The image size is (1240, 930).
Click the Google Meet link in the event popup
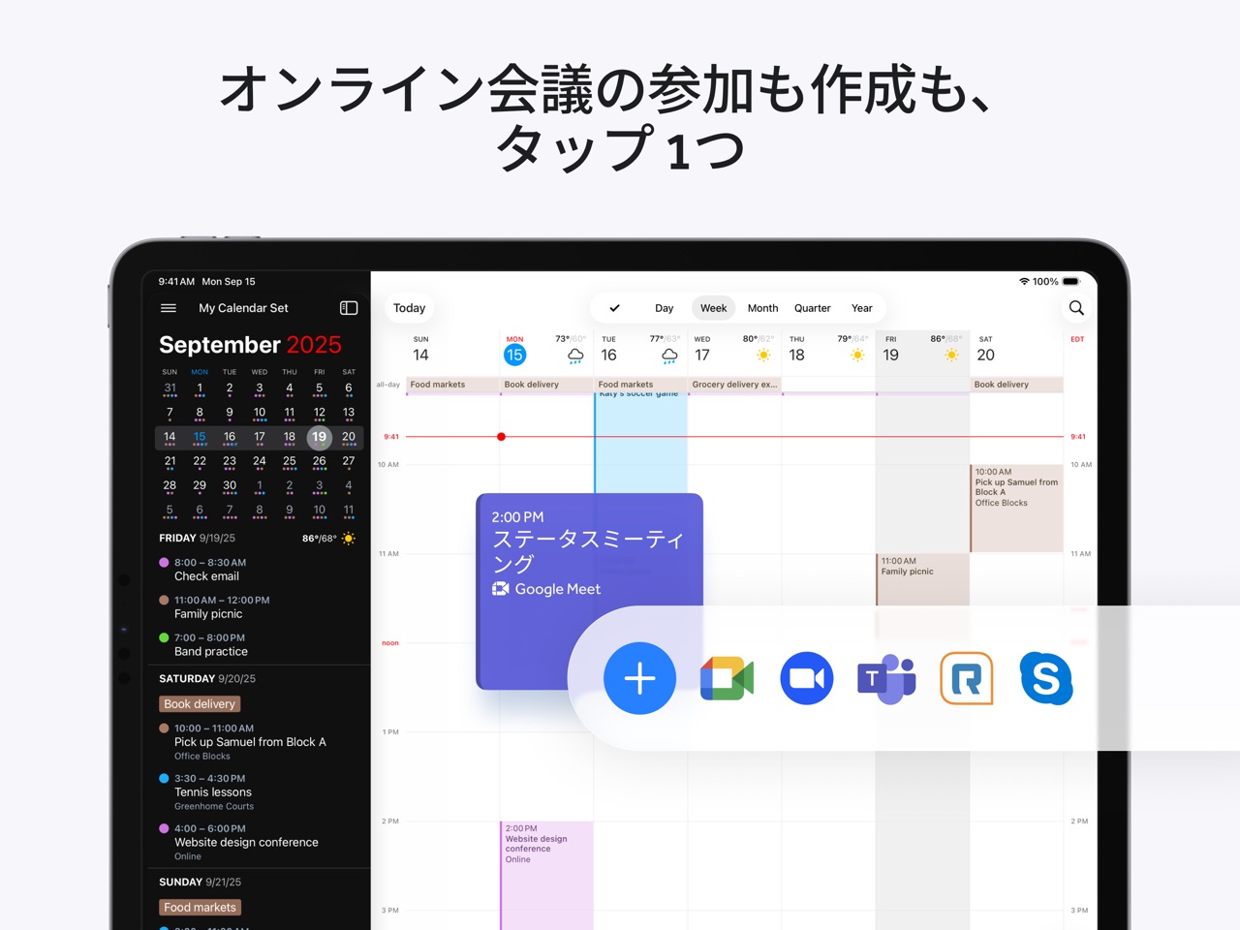pos(546,589)
